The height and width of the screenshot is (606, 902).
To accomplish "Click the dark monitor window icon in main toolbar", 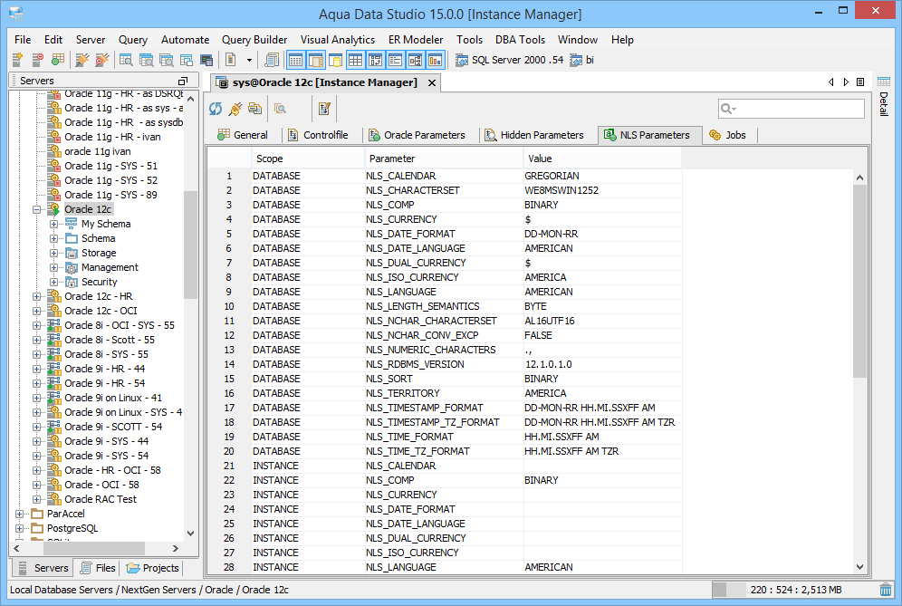I will (206, 60).
